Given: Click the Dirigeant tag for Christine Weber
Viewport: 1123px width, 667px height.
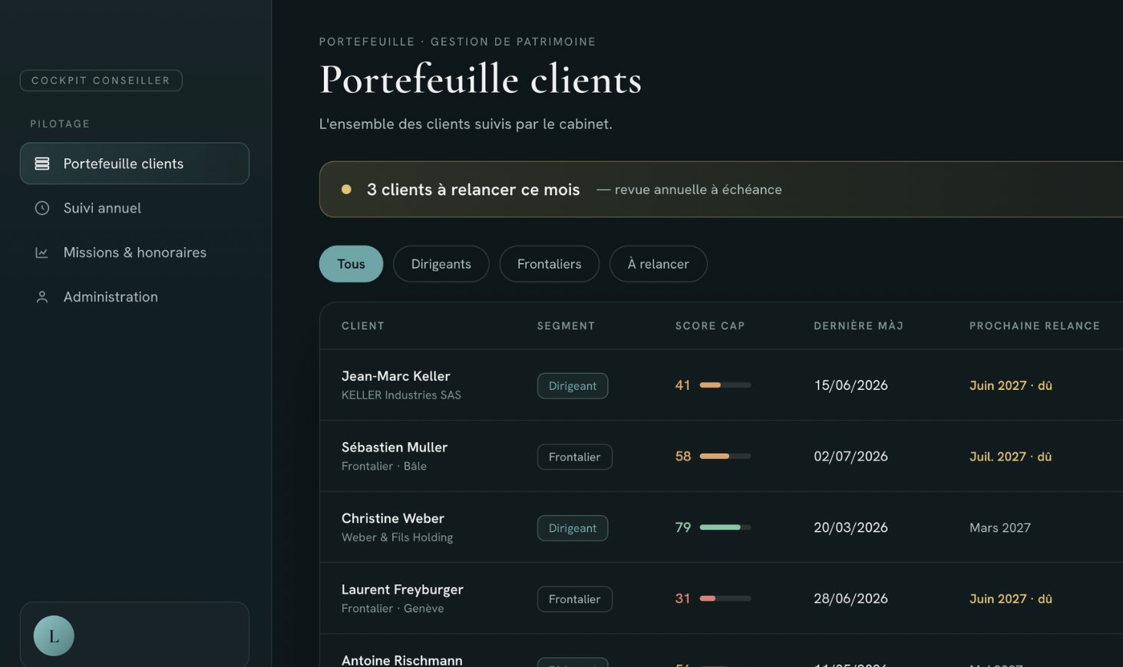Looking at the screenshot, I should coord(573,528).
